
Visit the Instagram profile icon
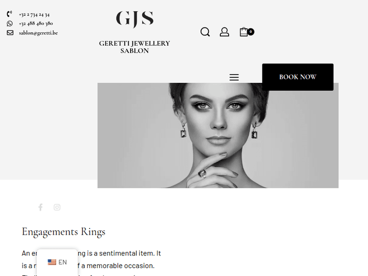[x=57, y=207]
